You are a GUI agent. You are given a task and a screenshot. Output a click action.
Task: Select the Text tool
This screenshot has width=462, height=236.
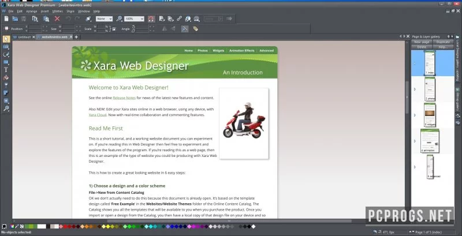click(6, 70)
